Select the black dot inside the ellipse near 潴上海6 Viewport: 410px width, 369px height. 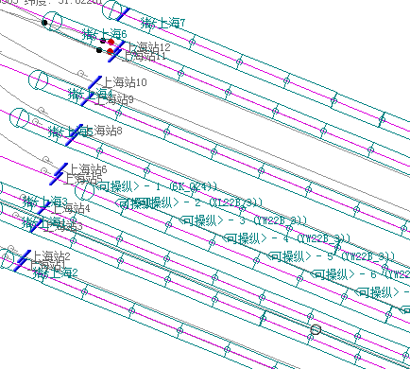(x=44, y=23)
